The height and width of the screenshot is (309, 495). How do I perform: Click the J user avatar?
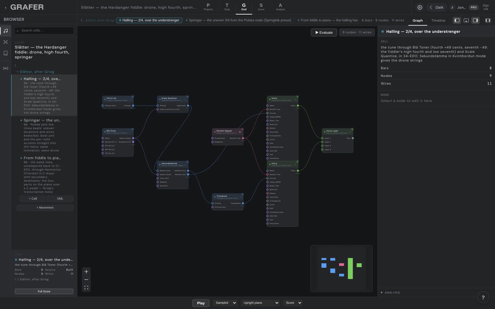click(x=452, y=7)
